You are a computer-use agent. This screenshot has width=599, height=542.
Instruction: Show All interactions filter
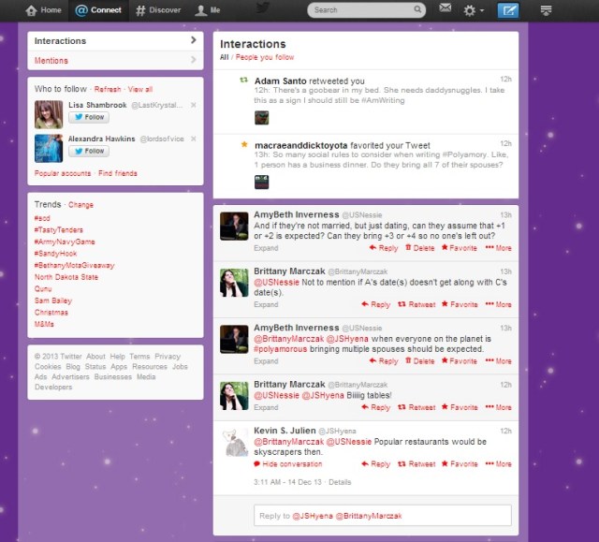click(225, 57)
